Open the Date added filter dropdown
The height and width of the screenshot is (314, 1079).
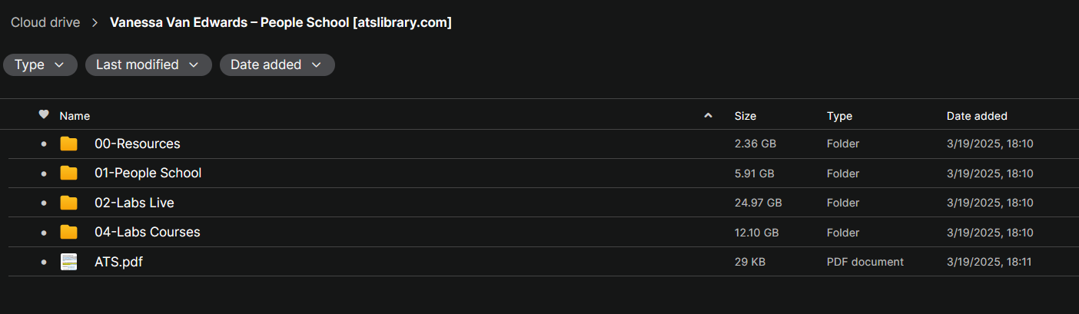click(x=277, y=65)
